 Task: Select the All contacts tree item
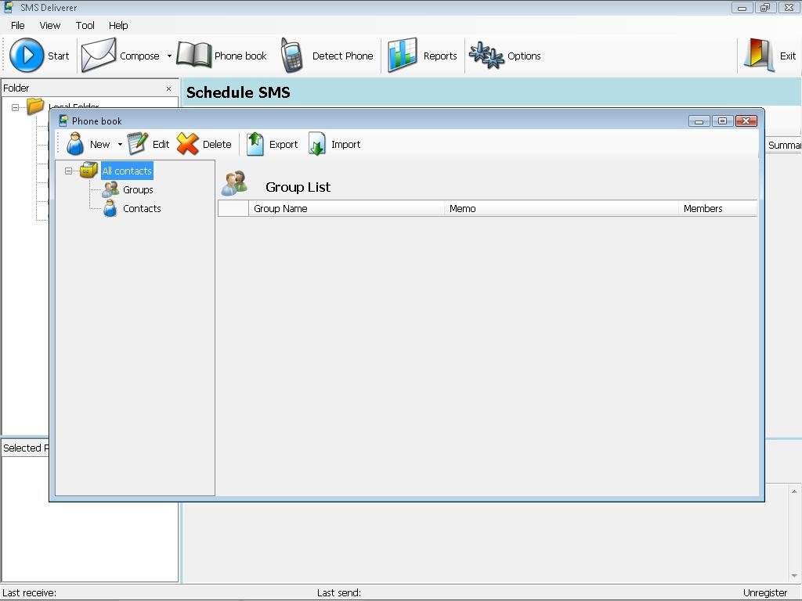click(127, 171)
